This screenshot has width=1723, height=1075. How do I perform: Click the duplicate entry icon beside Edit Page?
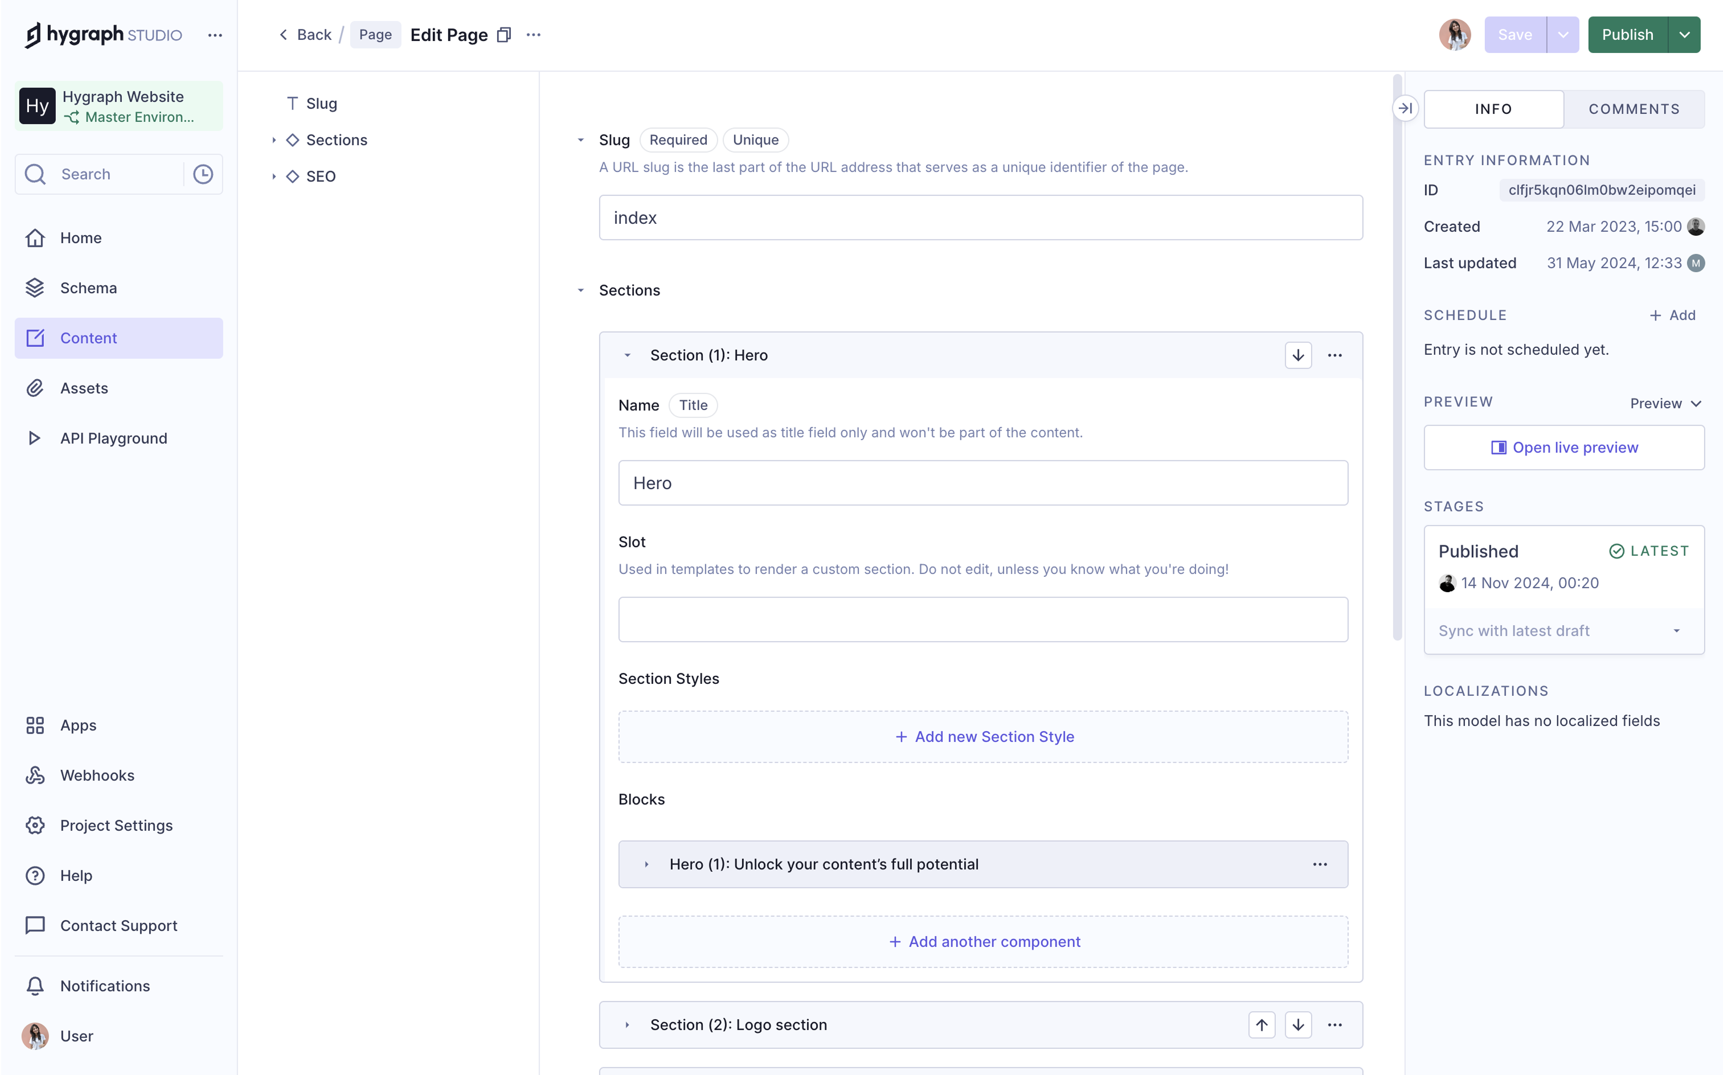point(504,35)
